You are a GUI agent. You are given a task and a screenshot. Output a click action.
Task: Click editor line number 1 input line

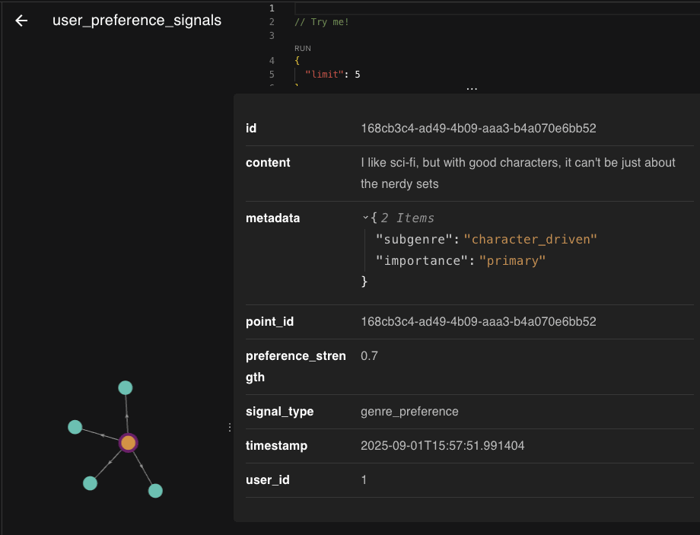(x=497, y=8)
